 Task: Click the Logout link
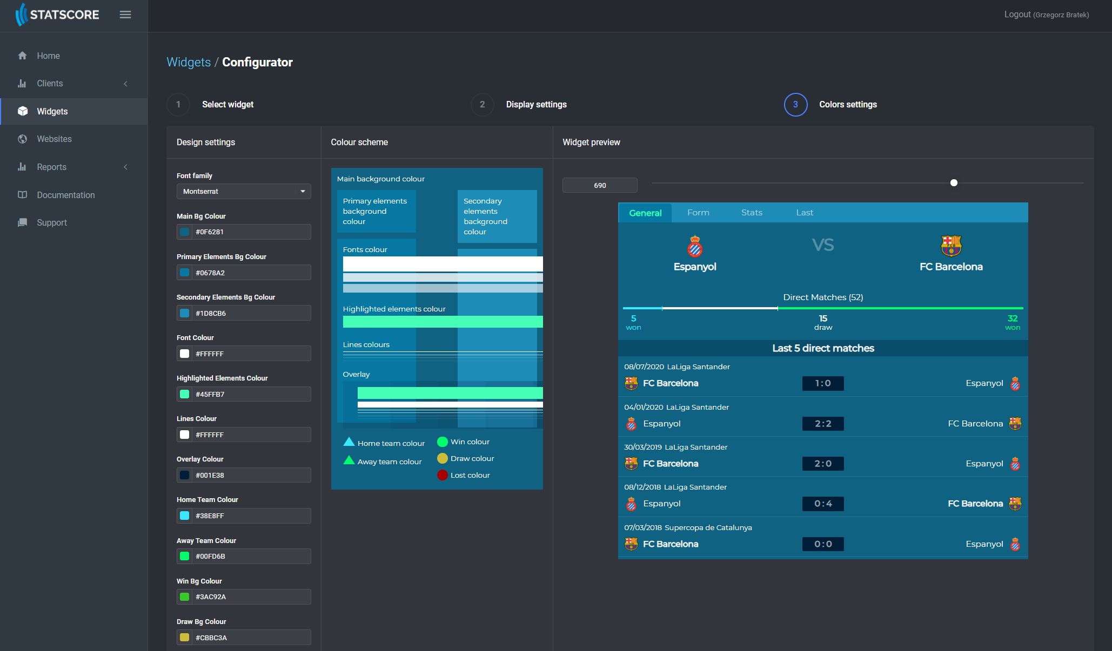(x=1047, y=15)
